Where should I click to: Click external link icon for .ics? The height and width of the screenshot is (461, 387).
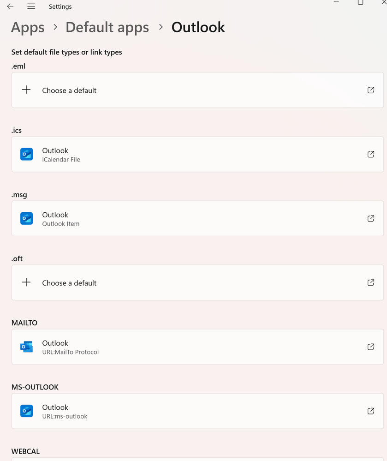tap(371, 154)
